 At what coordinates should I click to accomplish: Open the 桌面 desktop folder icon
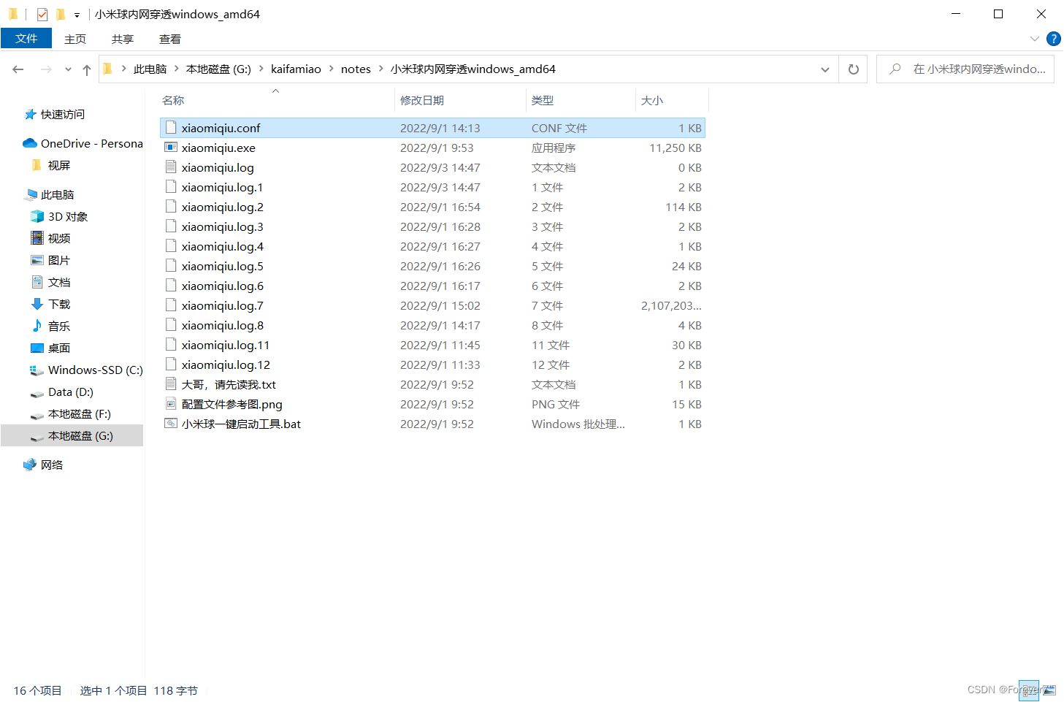(37, 348)
